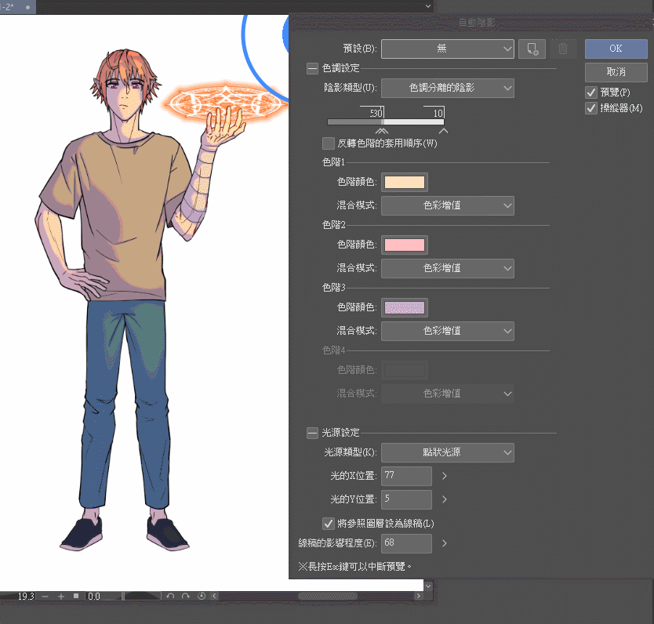The width and height of the screenshot is (654, 624).
Task: Click the single-arrow tone slider handle
Action: [443, 131]
